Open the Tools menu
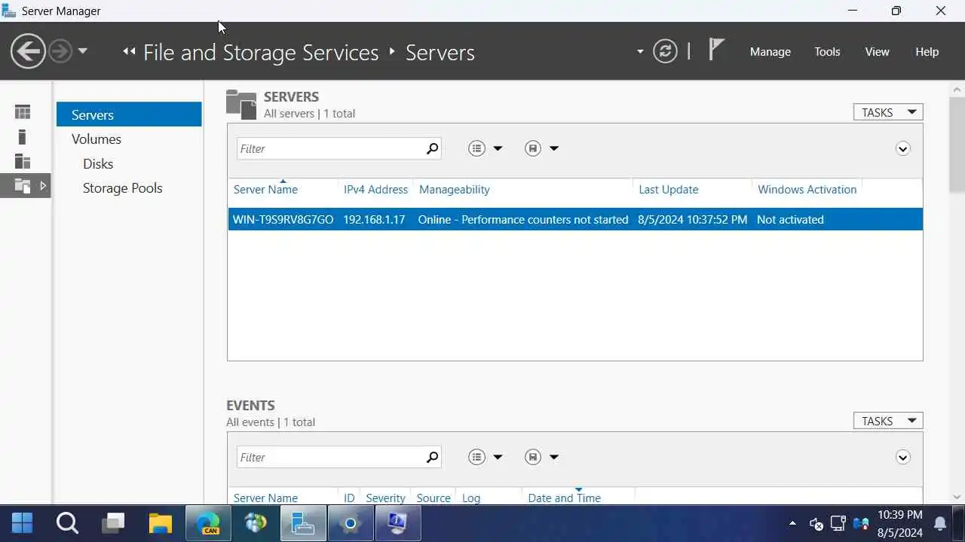Image resolution: width=965 pixels, height=542 pixels. [827, 52]
